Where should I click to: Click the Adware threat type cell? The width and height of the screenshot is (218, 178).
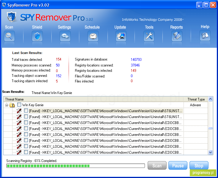click(x=195, y=105)
